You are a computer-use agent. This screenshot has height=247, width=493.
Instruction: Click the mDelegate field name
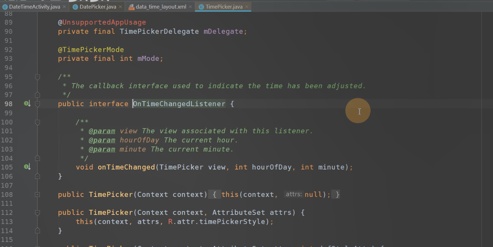pyautogui.click(x=223, y=31)
